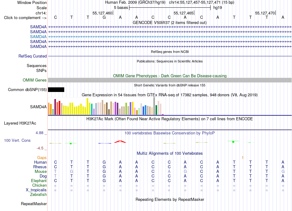Click the gray mismatched A in the Mouse row
The width and height of the screenshot is (292, 211).
(x=169, y=172)
